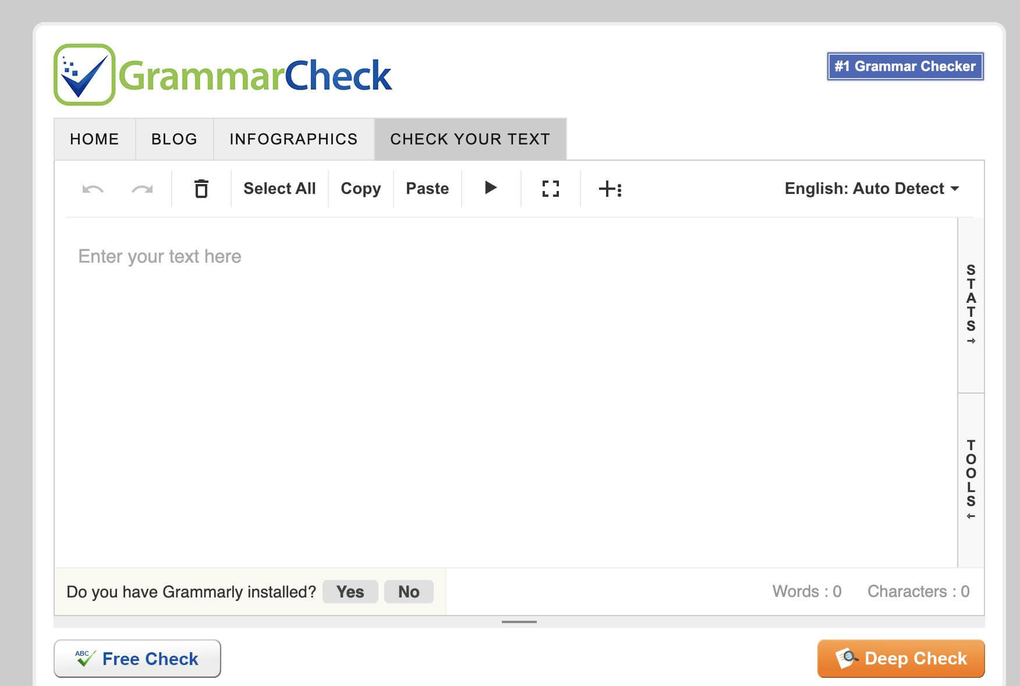Open the plus more-options icon
The height and width of the screenshot is (686, 1020).
[610, 189]
